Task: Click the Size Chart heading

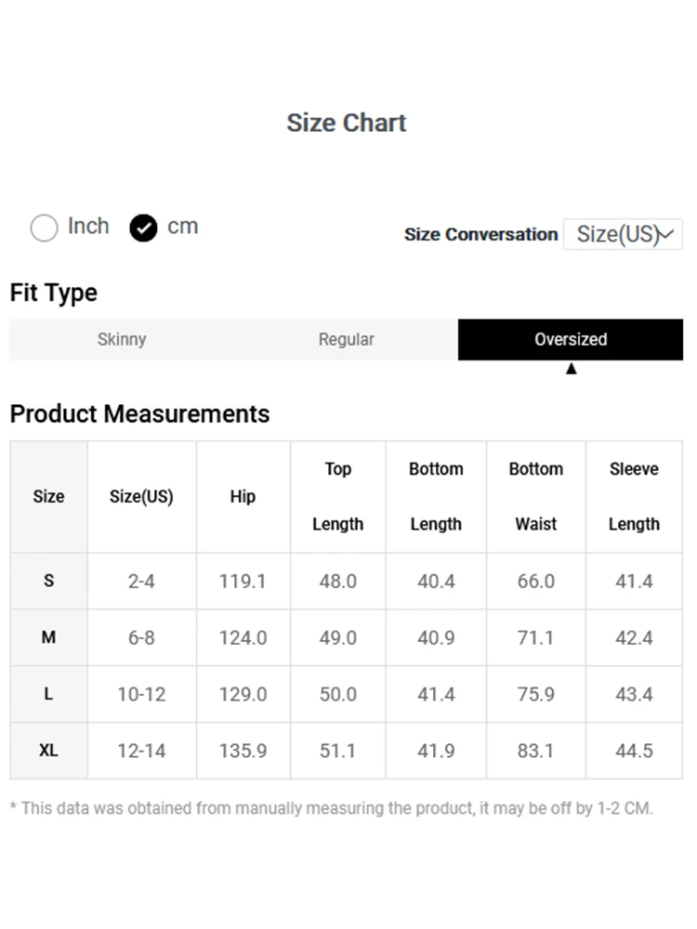Action: [x=347, y=123]
